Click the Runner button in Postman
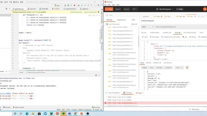The width and height of the screenshot is (207, 116). (x=126, y=9)
